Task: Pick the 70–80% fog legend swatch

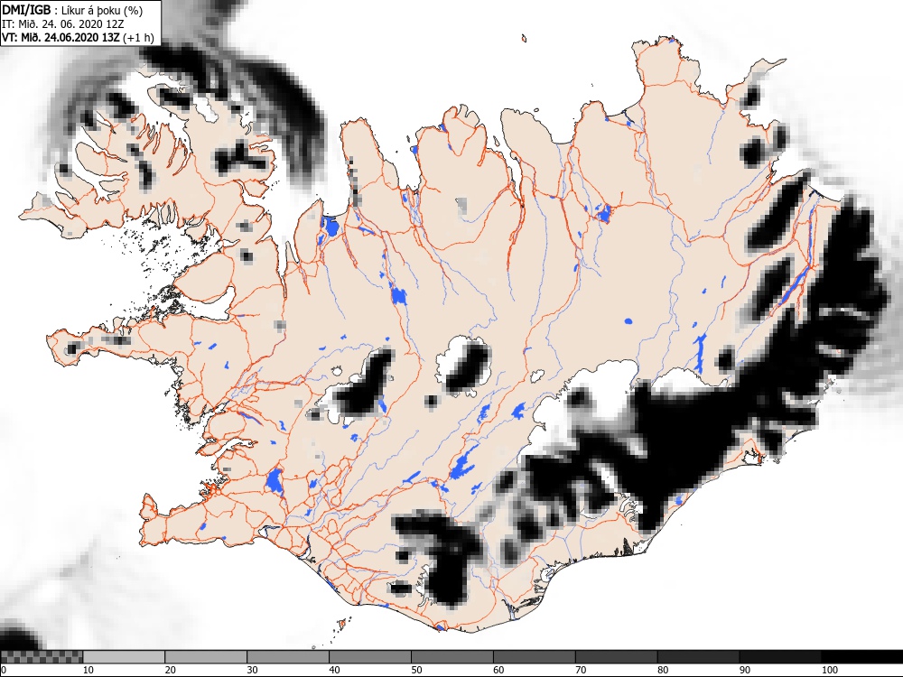Action: pyautogui.click(x=616, y=657)
